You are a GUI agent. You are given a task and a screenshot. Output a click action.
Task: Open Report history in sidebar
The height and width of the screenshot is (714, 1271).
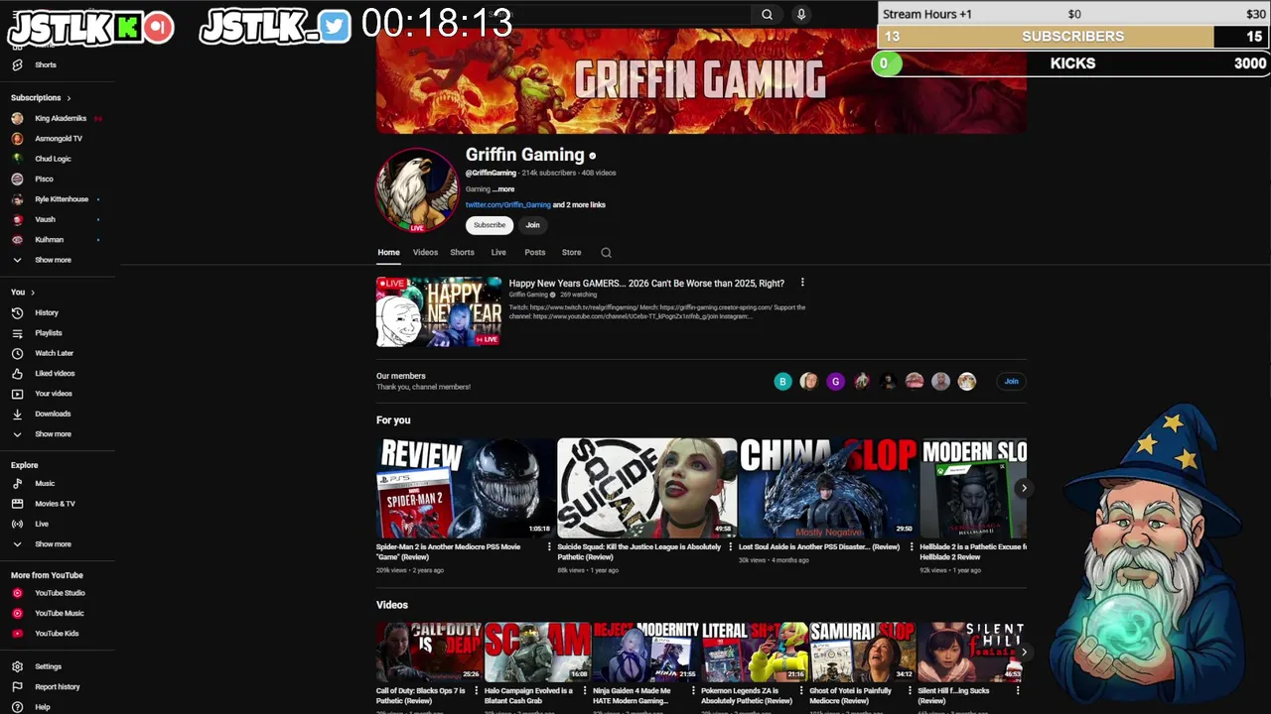pos(57,686)
